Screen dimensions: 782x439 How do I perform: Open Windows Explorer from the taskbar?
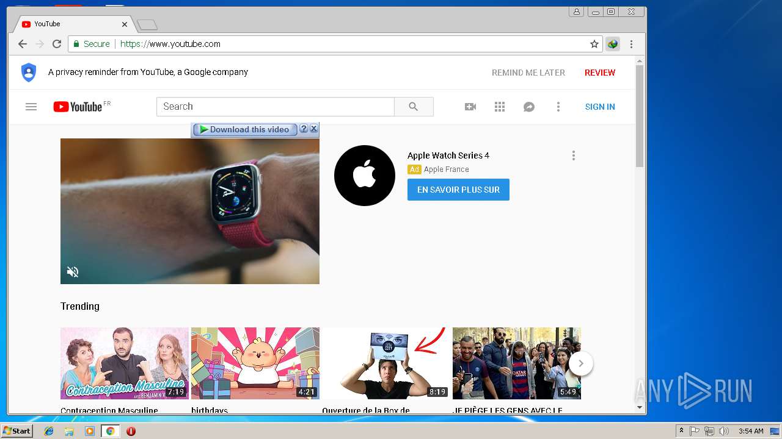[69, 431]
